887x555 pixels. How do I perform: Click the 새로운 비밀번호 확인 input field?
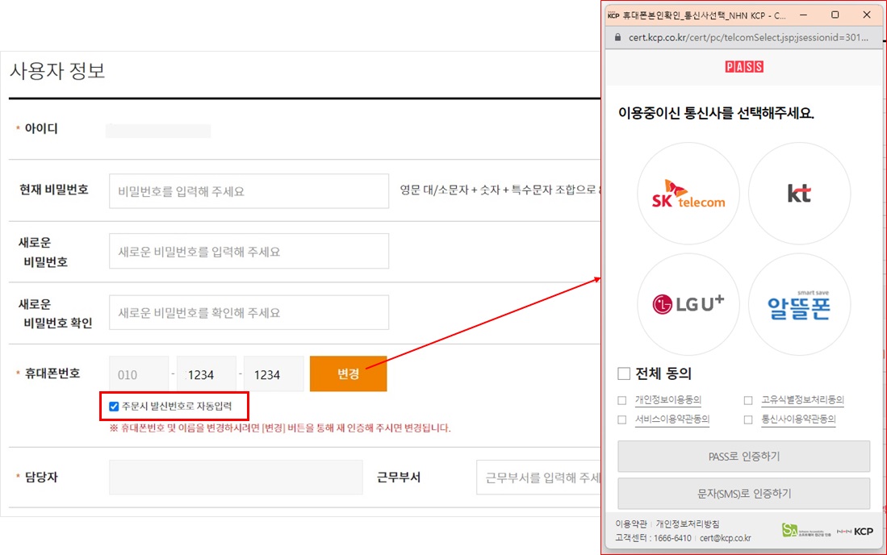(249, 312)
